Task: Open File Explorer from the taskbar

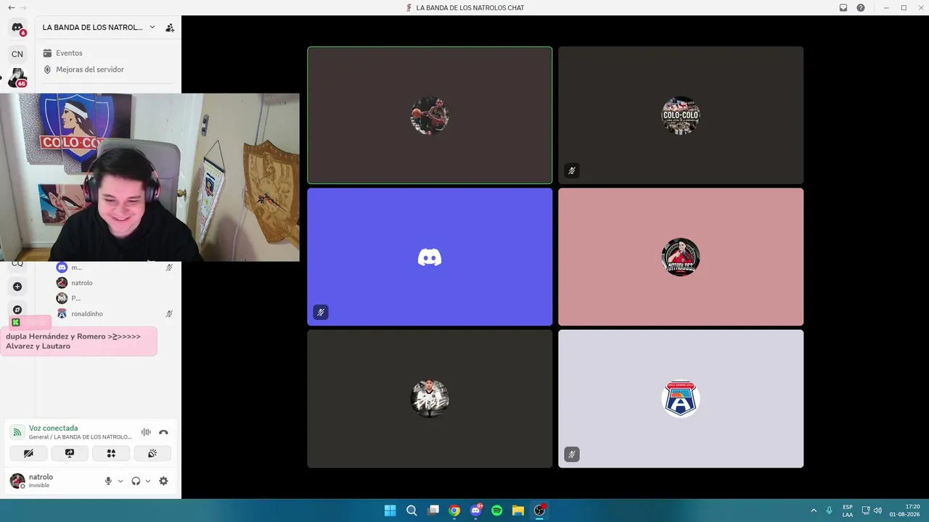Action: point(518,510)
